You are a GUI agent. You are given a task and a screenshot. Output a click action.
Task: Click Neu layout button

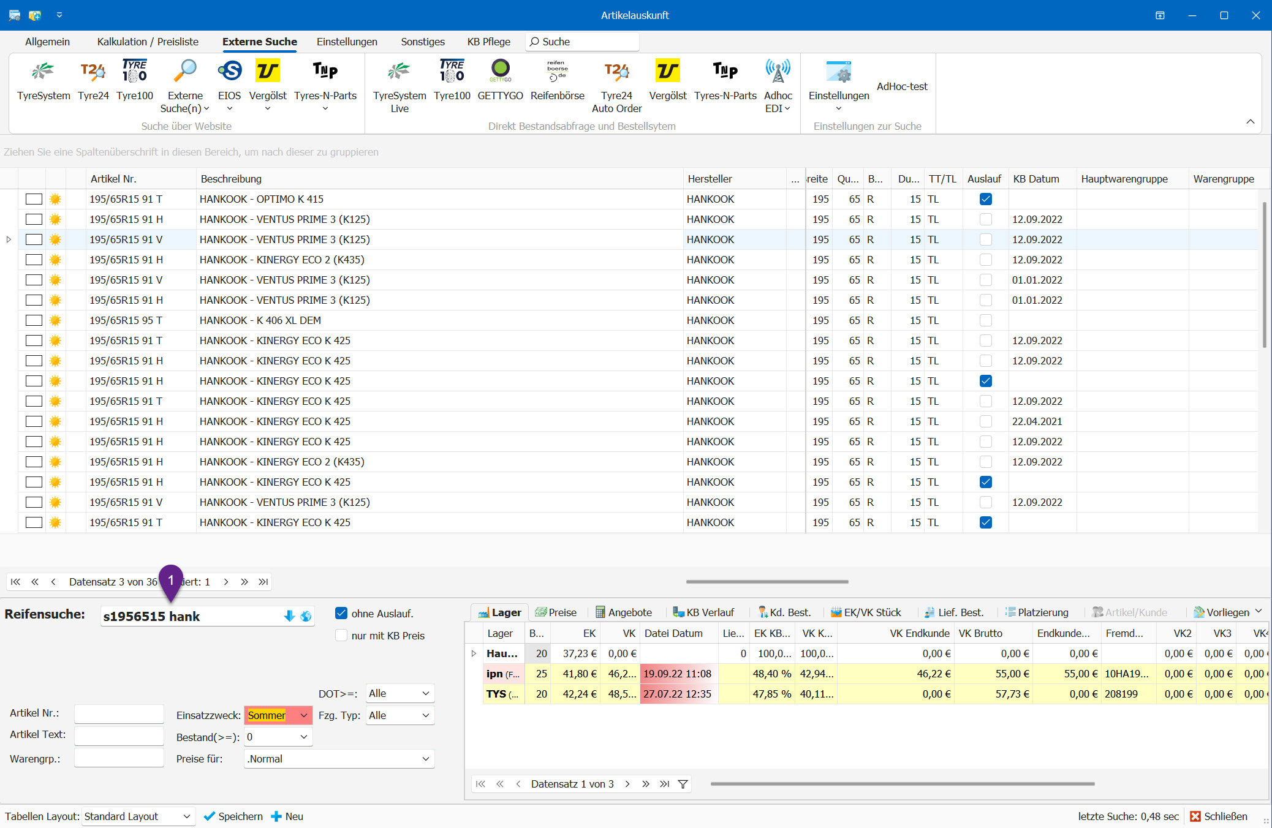[x=287, y=816]
